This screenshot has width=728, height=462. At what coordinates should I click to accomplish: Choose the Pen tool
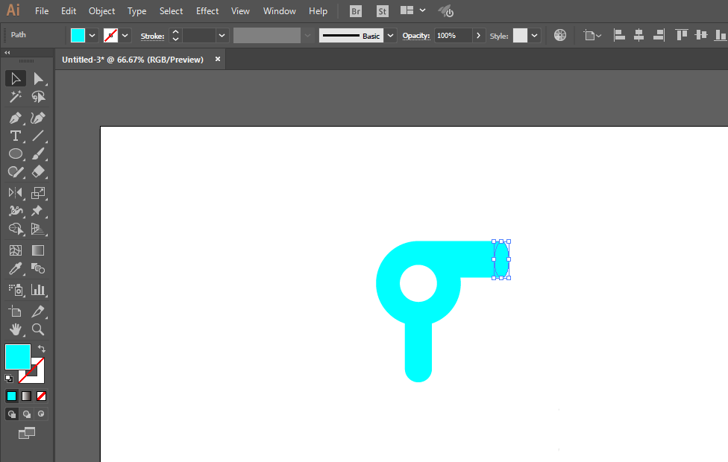[15, 118]
